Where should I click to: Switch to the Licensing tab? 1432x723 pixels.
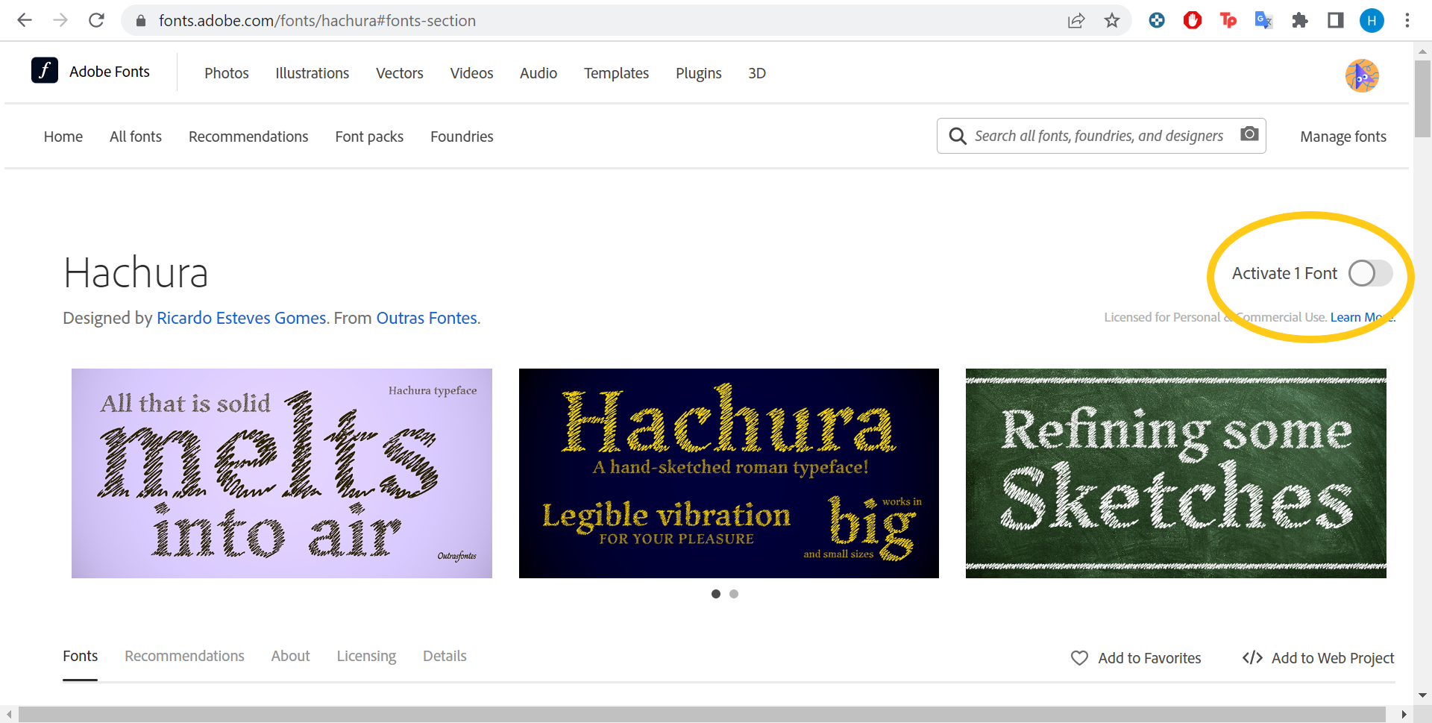366,656
